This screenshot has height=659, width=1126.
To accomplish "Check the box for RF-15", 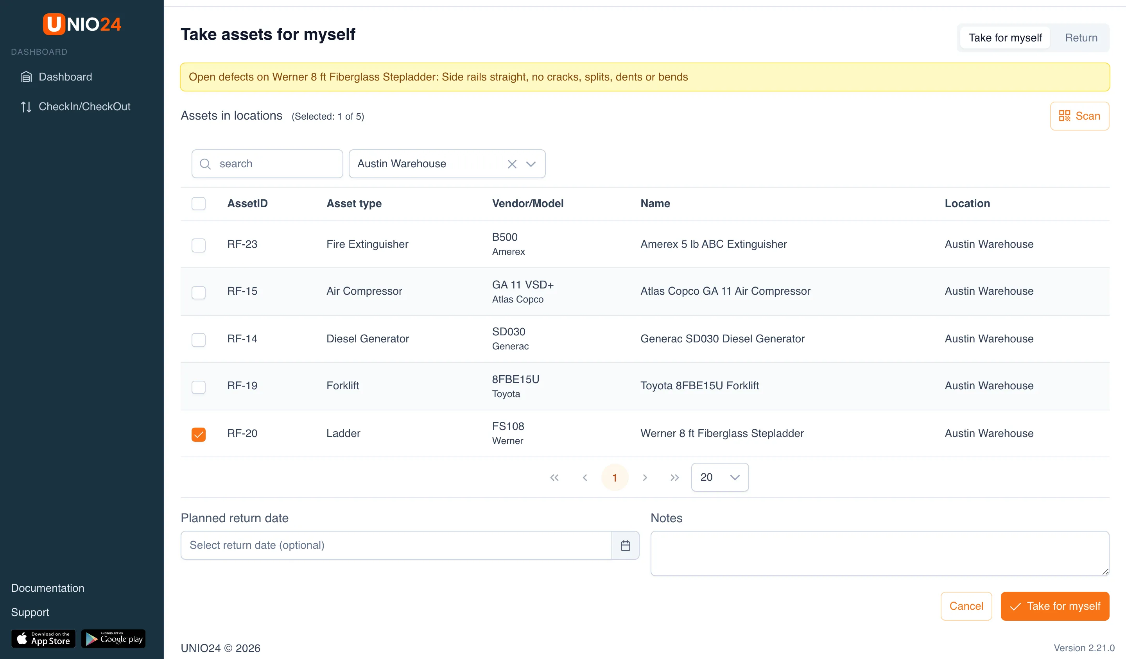I will pos(198,292).
